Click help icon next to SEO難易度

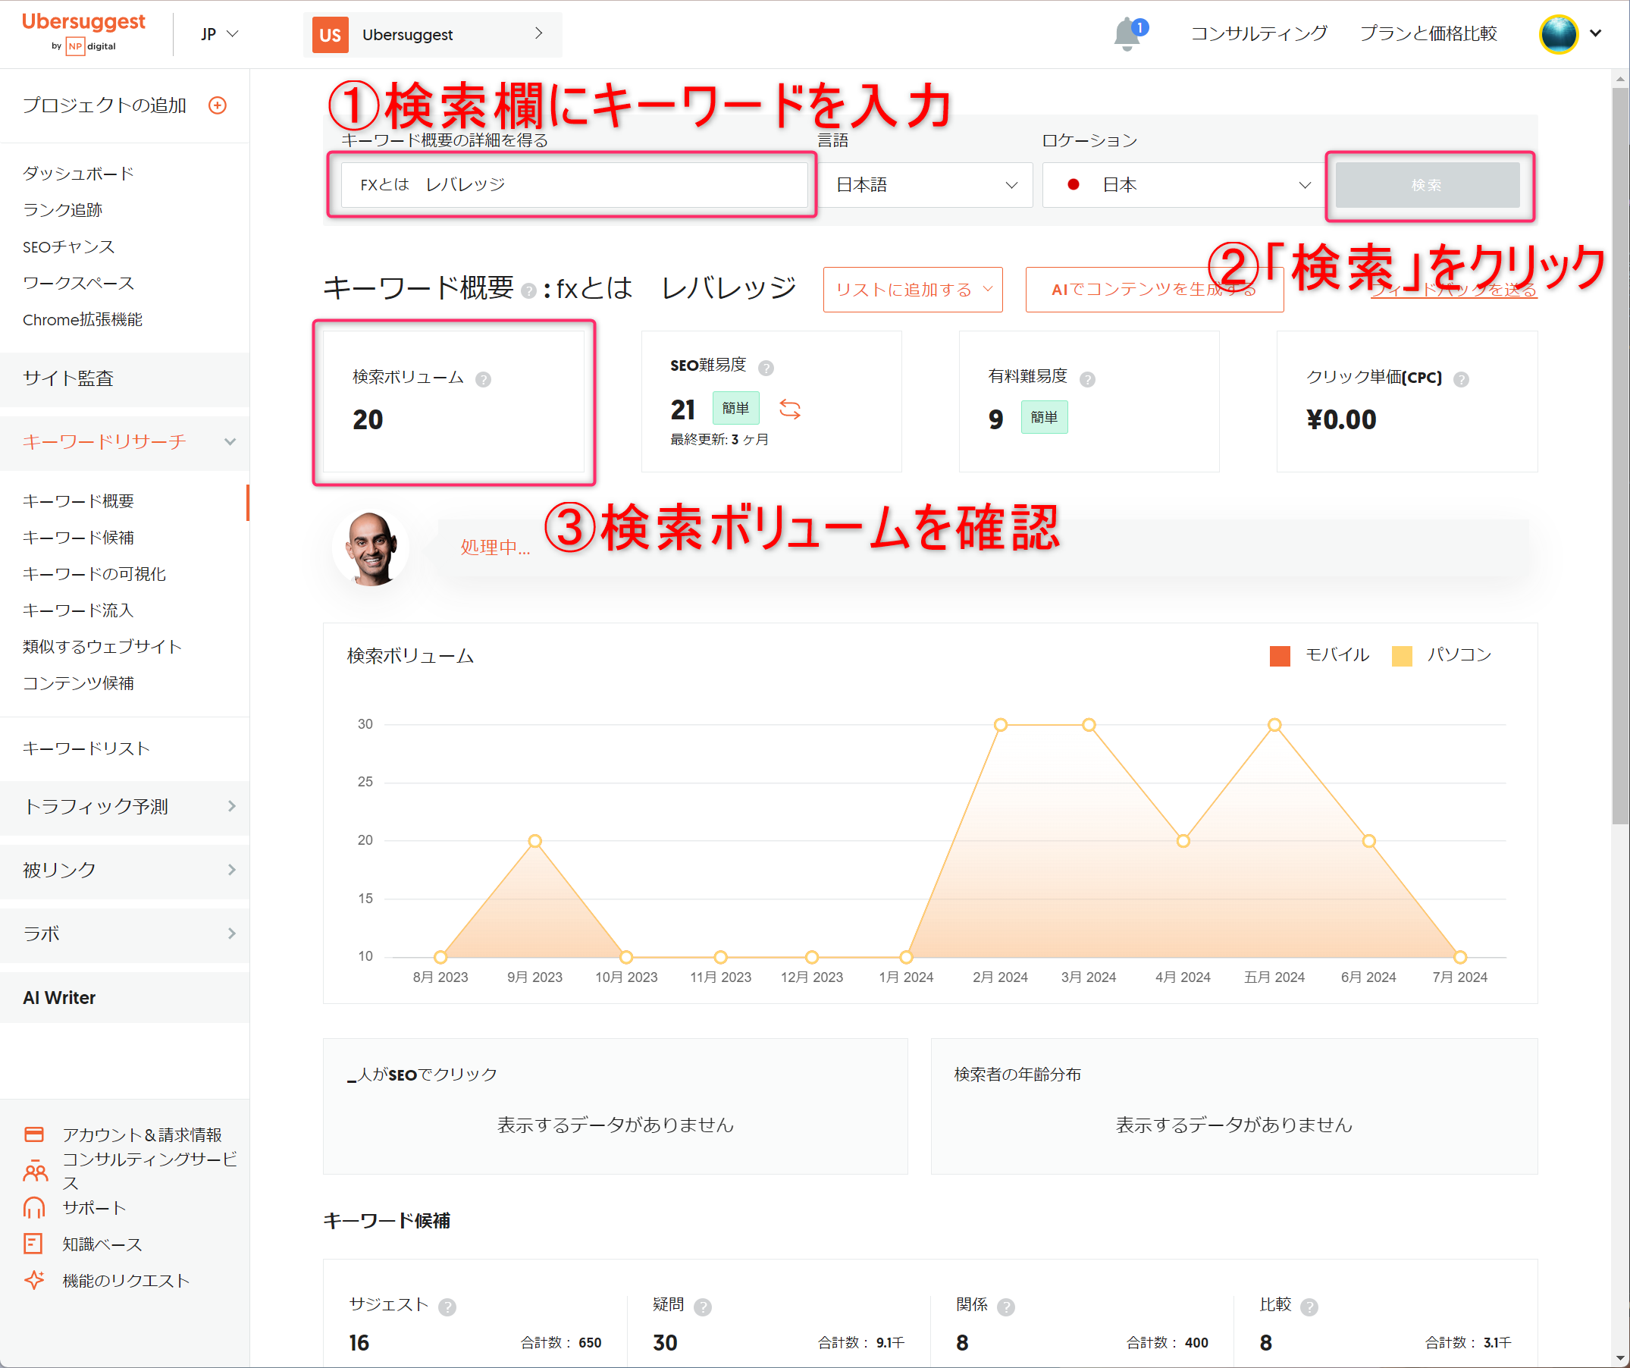tap(765, 367)
